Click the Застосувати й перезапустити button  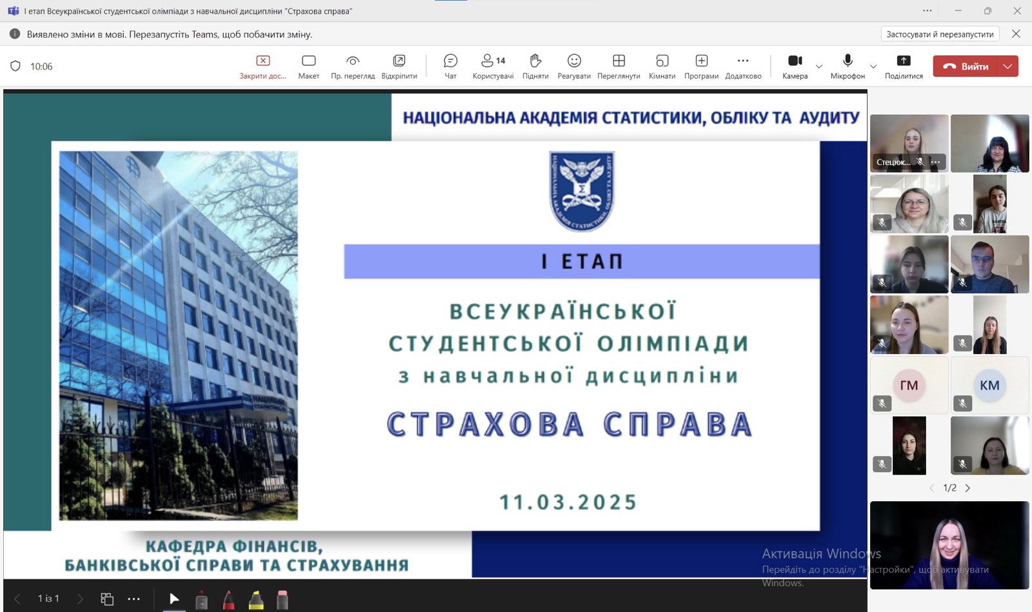point(940,34)
